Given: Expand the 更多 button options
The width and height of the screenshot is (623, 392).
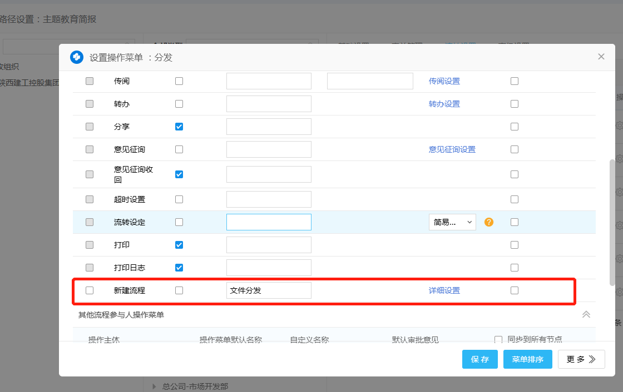Looking at the screenshot, I should pos(581,359).
